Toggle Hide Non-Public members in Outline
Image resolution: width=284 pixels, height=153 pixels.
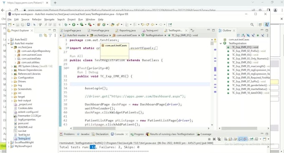(x=258, y=36)
